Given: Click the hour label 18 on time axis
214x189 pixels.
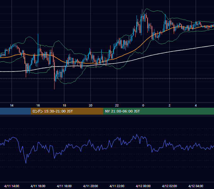Looking at the screenshot, I should click(64, 106).
